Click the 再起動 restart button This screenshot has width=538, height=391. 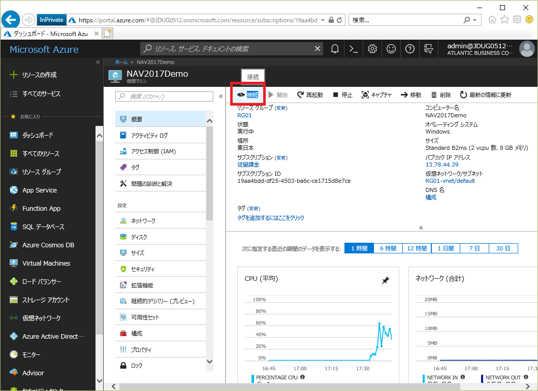pyautogui.click(x=310, y=94)
